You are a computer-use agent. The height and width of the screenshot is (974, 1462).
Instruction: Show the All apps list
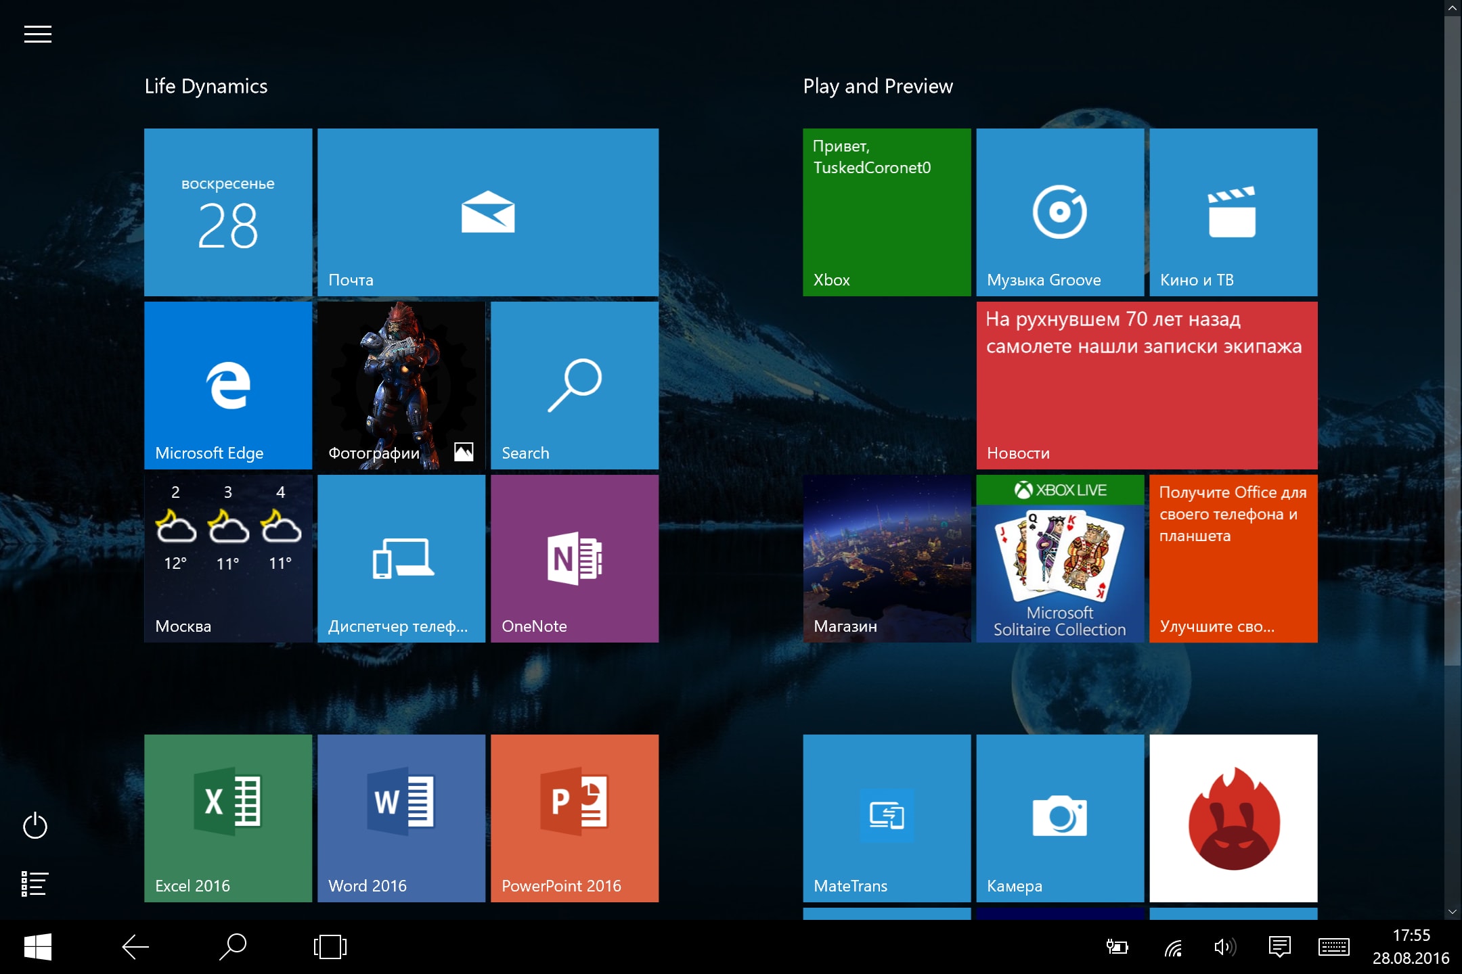[35, 883]
